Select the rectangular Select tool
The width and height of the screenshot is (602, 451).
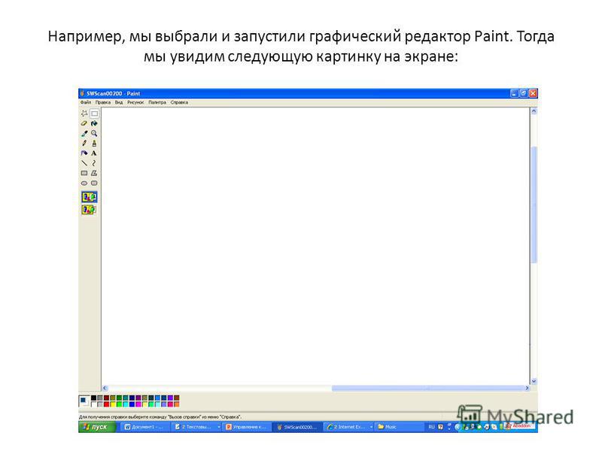pyautogui.click(x=94, y=114)
